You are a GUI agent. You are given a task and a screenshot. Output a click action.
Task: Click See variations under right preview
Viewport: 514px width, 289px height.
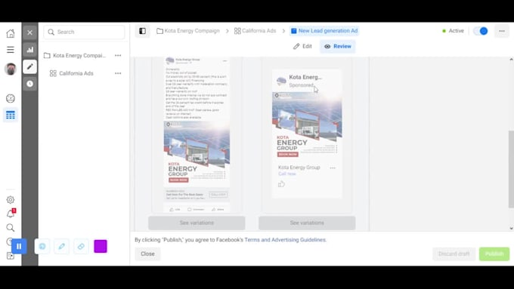coord(307,223)
